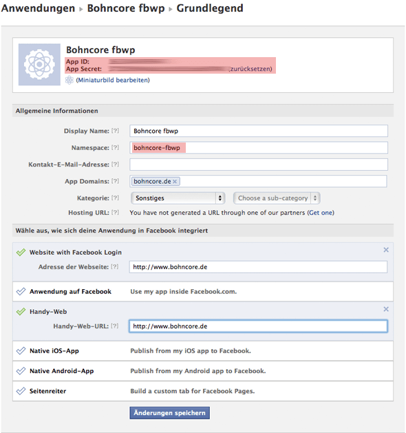This screenshot has width=406, height=433.
Task: Click the Bohncore fbwp app thumbnail icon
Action: point(39,64)
